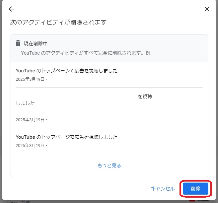This screenshot has width=218, height=203.
Task: Click the しました text in the middle entry
Action: click(x=25, y=103)
